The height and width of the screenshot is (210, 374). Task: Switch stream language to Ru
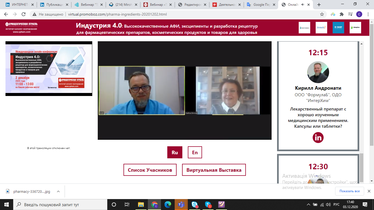tap(175, 153)
